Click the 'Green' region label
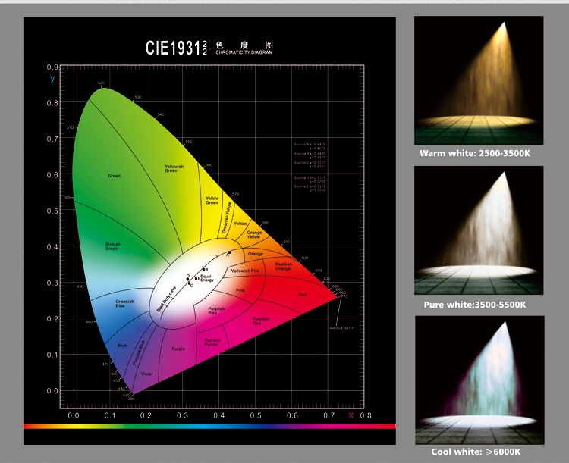569x463 pixels. (114, 176)
